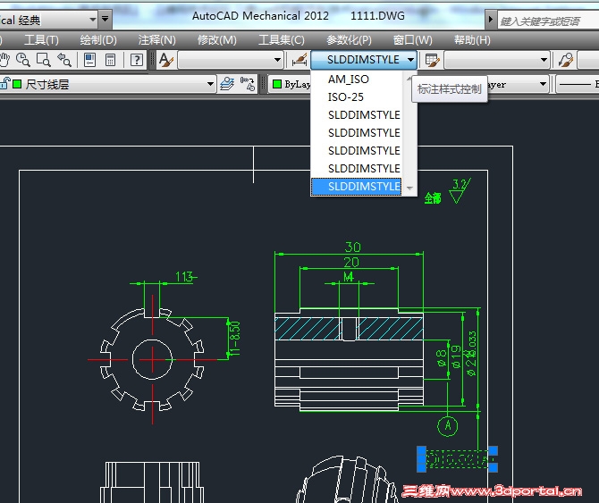The width and height of the screenshot is (599, 503).
Task: Open the Properties palette icon
Action: click(89, 60)
